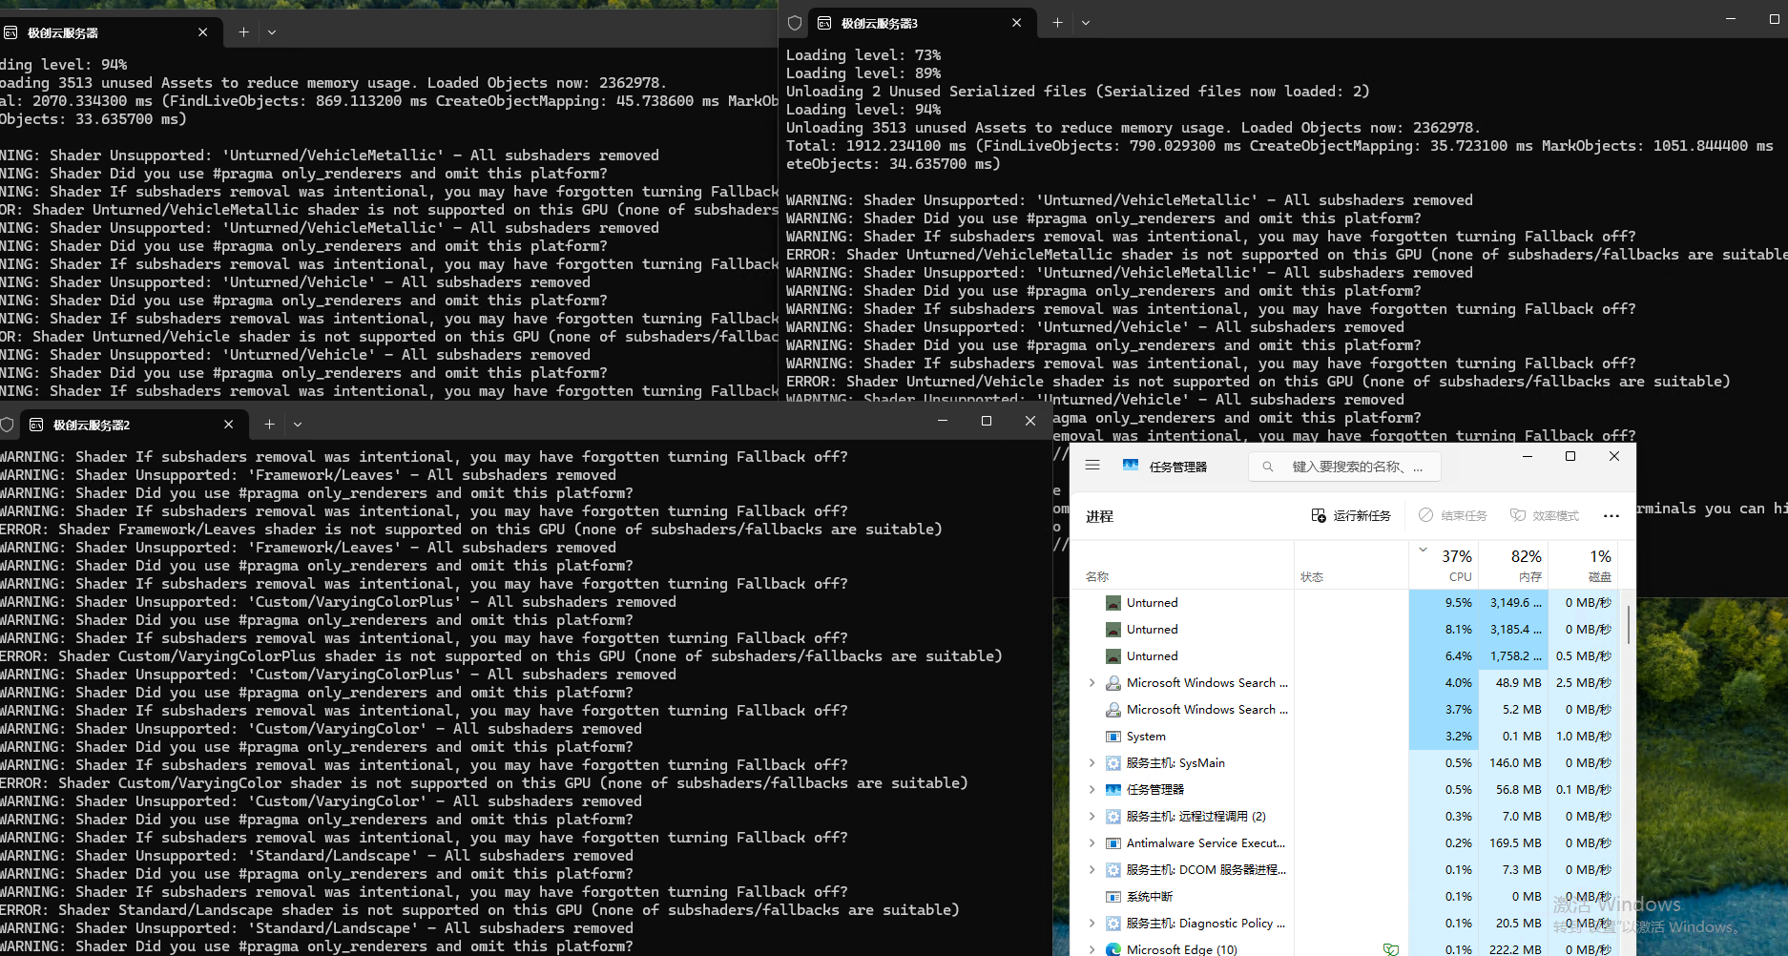Image resolution: width=1788 pixels, height=956 pixels.
Task: Expand the Antimalware Service Executable process
Action: click(x=1092, y=843)
